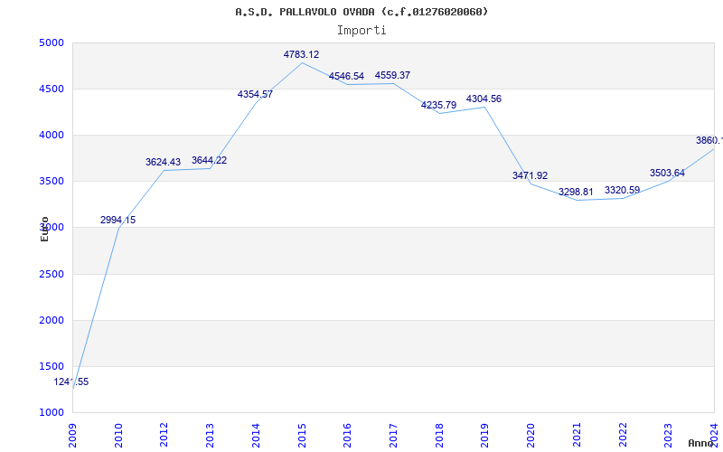Click the lowest data label near 2009

[x=71, y=381]
